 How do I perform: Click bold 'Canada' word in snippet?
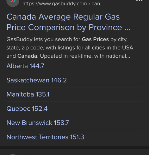point(27,56)
